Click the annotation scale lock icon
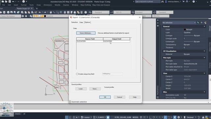The height and width of the screenshot is (119, 211). [108, 117]
